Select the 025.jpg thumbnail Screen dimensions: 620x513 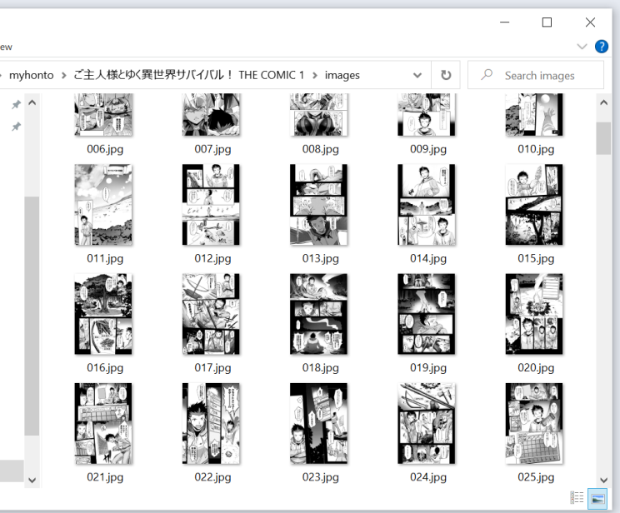[534, 423]
